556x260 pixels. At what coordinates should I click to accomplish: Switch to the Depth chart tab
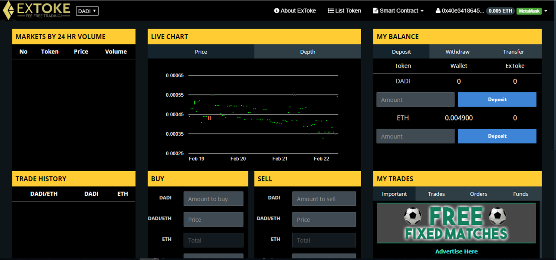[308, 52]
